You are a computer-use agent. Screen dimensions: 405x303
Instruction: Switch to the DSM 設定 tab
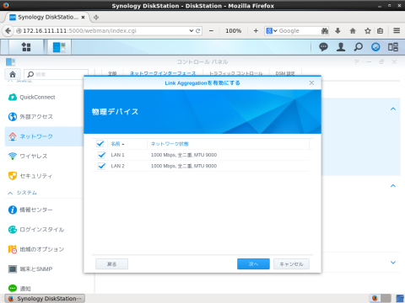click(285, 73)
